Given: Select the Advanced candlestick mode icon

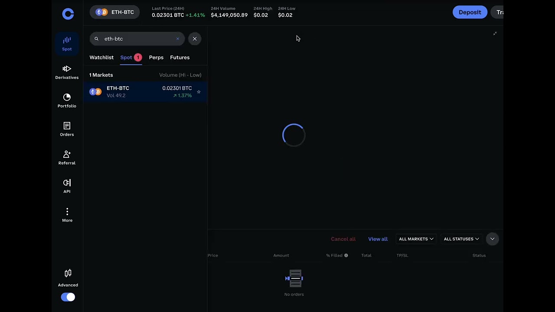Looking at the screenshot, I should [x=68, y=273].
